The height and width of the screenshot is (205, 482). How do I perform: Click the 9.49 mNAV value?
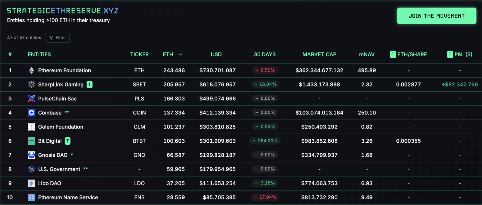click(x=367, y=197)
